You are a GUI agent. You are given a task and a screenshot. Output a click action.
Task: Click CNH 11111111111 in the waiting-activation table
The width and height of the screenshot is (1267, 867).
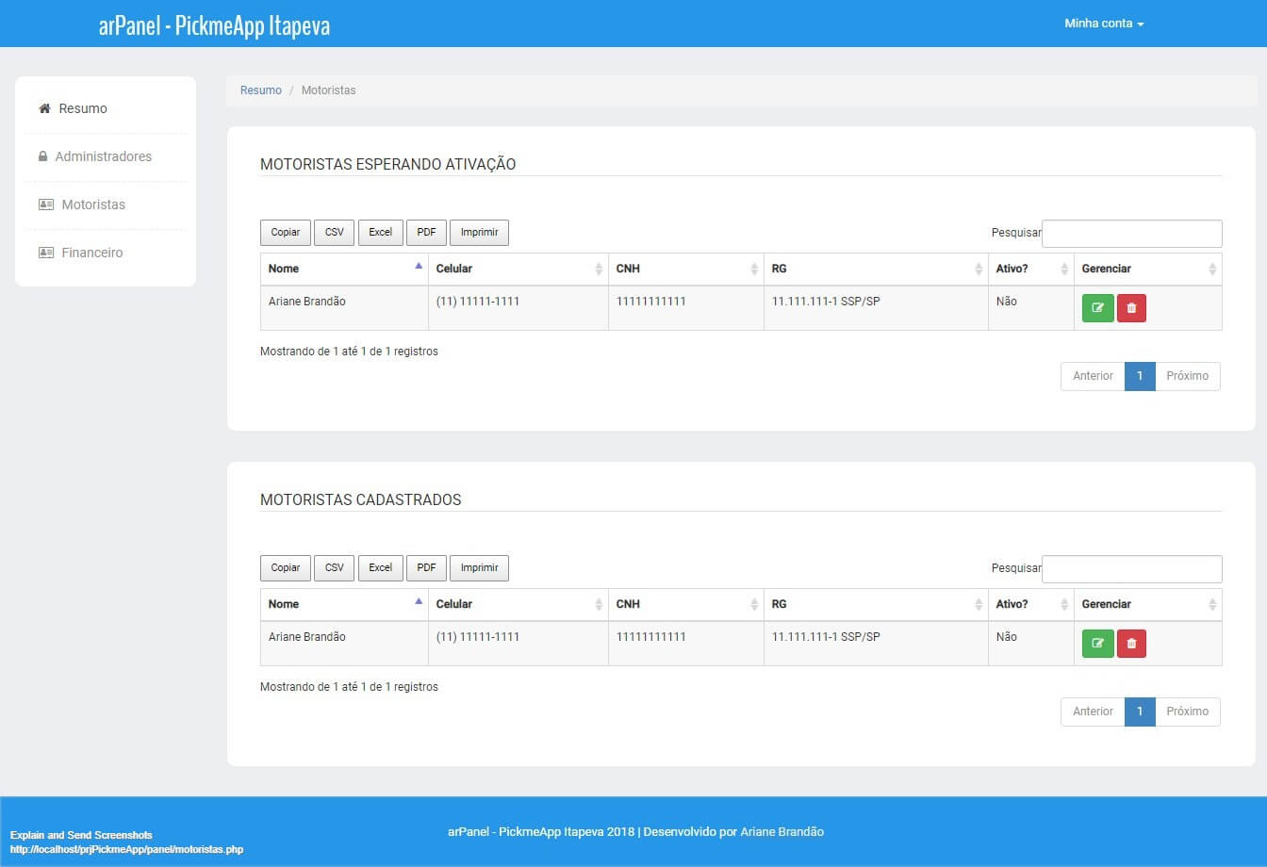(x=651, y=302)
